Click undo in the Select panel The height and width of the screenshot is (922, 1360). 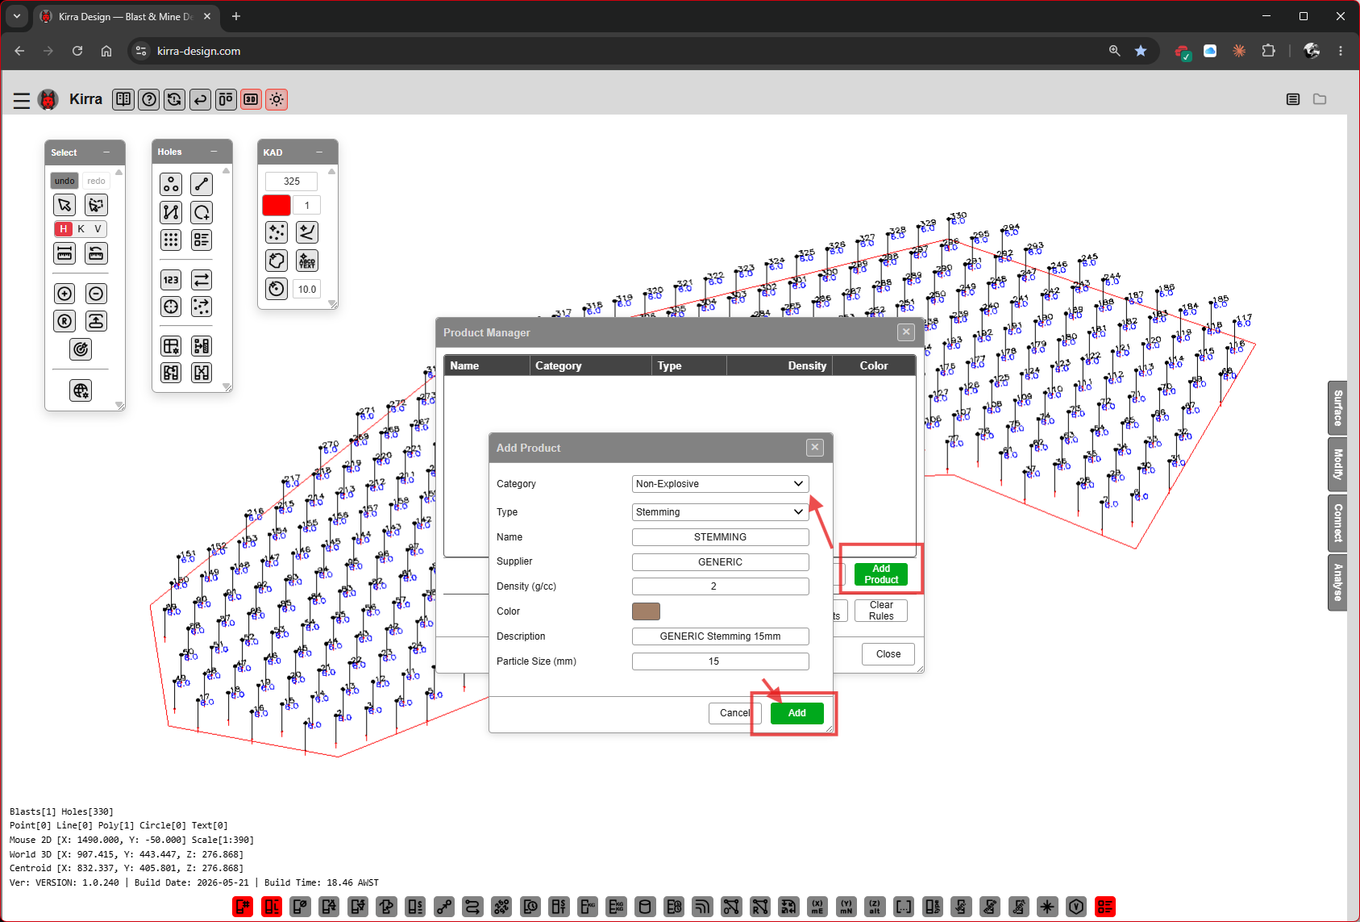pos(64,181)
